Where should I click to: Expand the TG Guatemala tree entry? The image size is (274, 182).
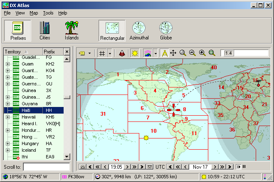click(7, 78)
